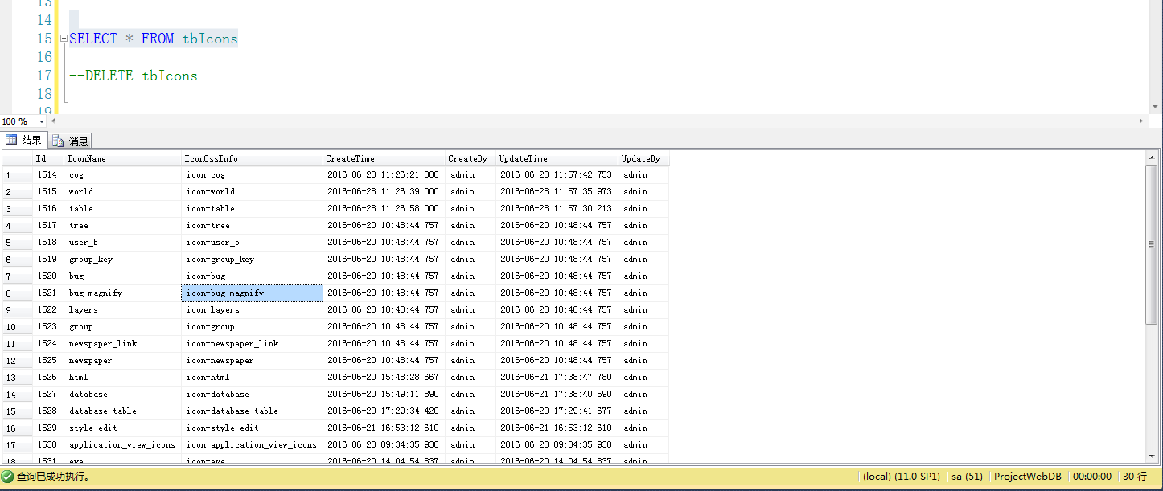Click the message-list icon on the 消息 tab
The width and height of the screenshot is (1163, 491).
pyautogui.click(x=58, y=140)
